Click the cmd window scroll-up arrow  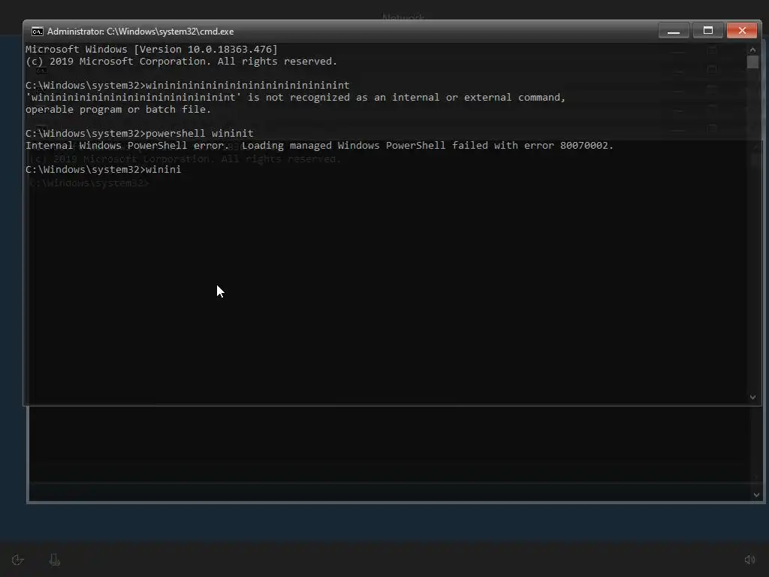click(752, 50)
